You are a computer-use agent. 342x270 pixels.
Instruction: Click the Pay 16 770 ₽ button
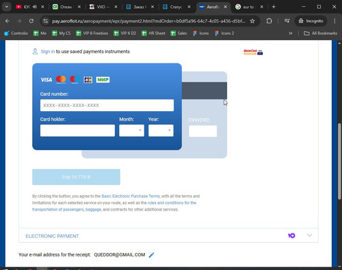tap(76, 177)
